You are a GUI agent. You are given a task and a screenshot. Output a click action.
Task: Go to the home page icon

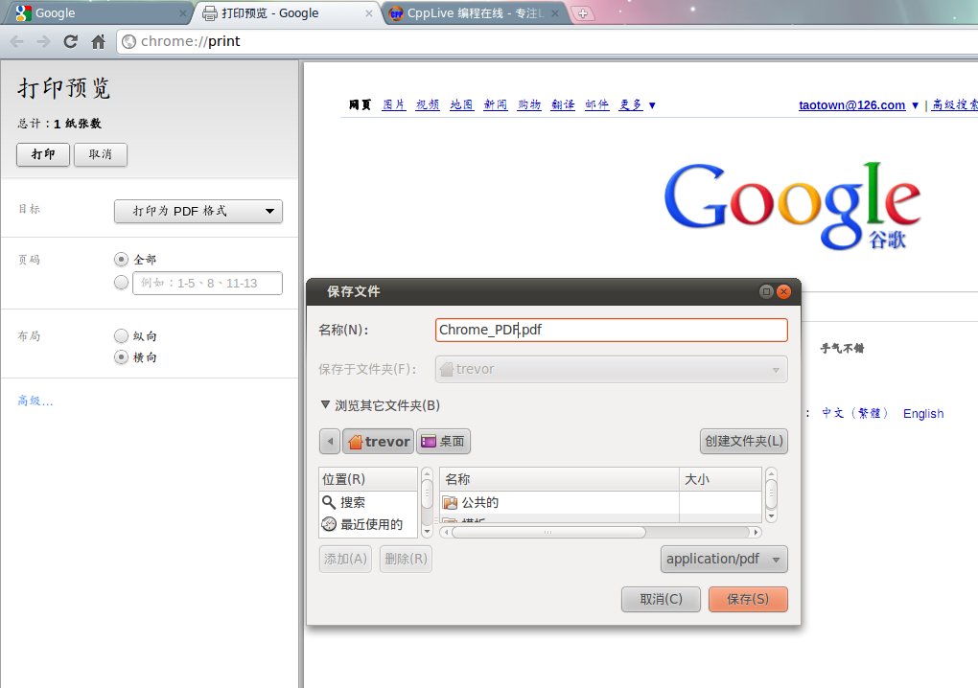(x=98, y=42)
